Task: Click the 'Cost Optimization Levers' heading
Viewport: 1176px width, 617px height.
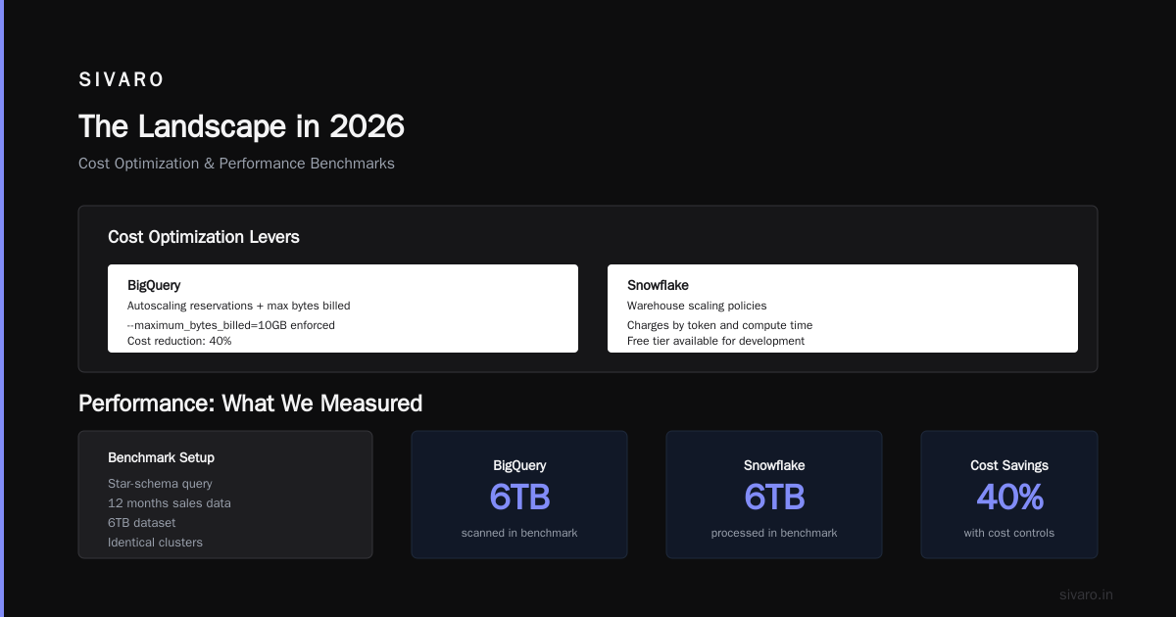Action: [204, 237]
